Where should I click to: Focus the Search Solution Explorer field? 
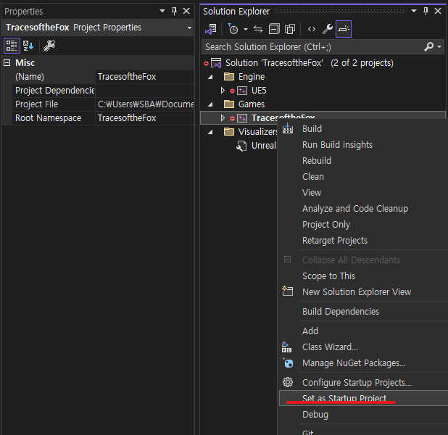click(323, 46)
